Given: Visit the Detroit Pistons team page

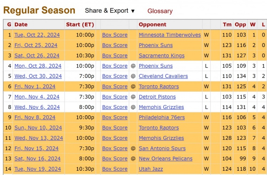Looking at the screenshot, I should pyautogui.click(x=157, y=97).
